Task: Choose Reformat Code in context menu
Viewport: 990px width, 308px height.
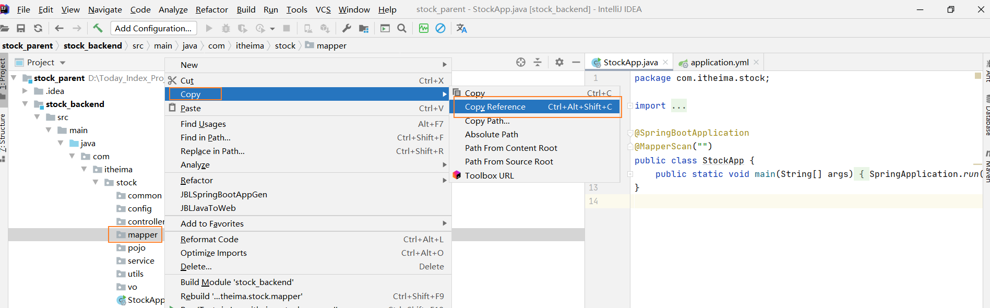Action: point(308,239)
